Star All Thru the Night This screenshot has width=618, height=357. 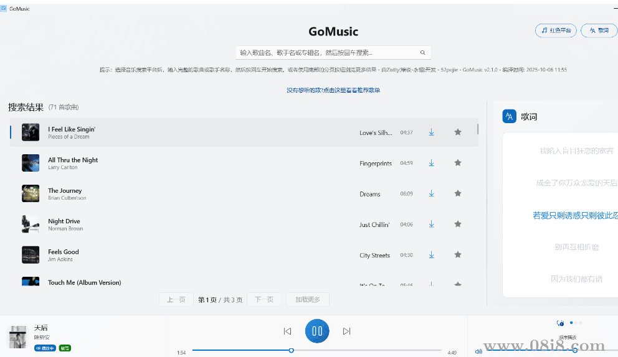(x=458, y=162)
